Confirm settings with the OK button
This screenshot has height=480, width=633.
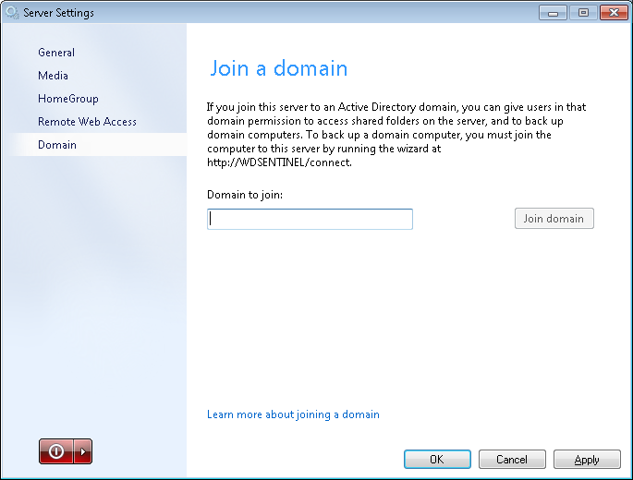pos(437,460)
